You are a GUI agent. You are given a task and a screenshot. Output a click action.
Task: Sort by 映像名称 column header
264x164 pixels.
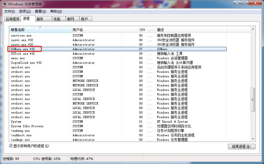[40, 30]
